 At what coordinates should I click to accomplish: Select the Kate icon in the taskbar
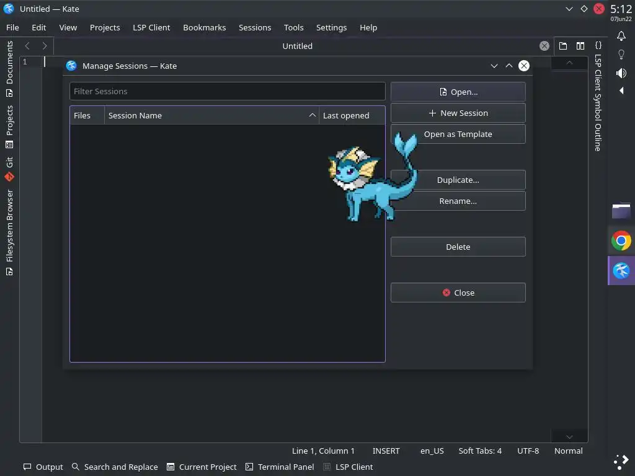621,271
